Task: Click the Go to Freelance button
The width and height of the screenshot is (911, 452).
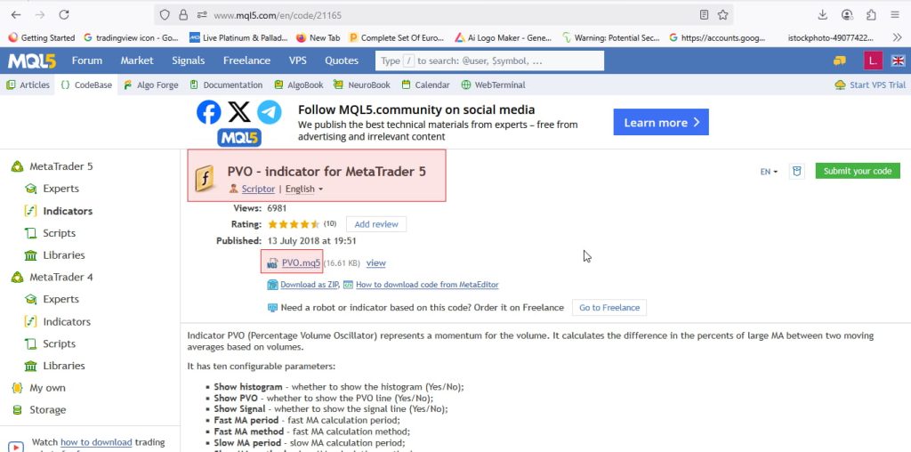Action: pos(609,308)
